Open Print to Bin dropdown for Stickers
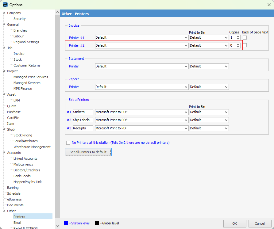The image size is (274, 229). click(226, 112)
